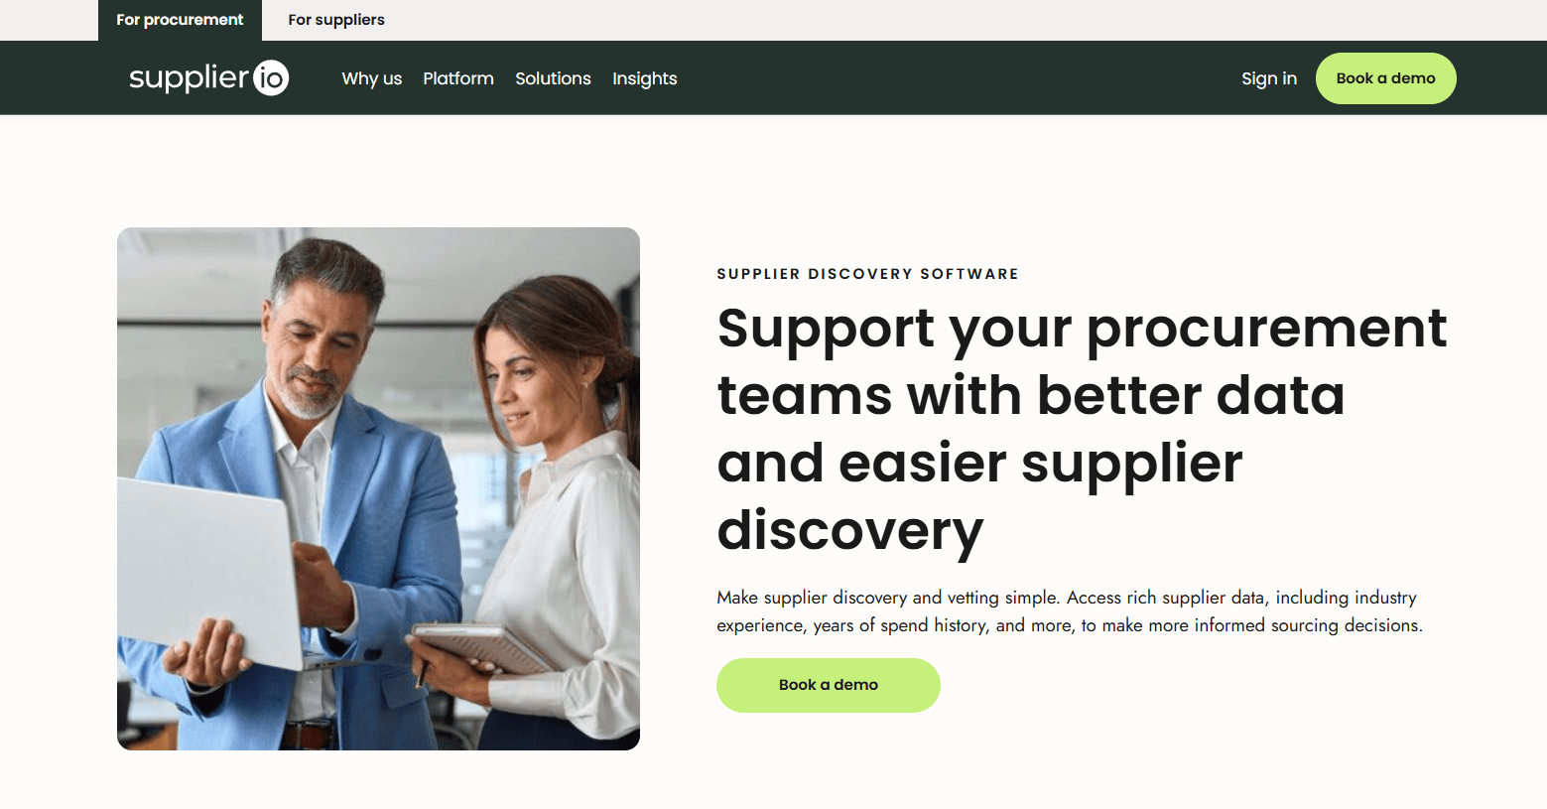Click the Book a demo button below the description
Image resolution: width=1547 pixels, height=809 pixels.
coord(829,685)
